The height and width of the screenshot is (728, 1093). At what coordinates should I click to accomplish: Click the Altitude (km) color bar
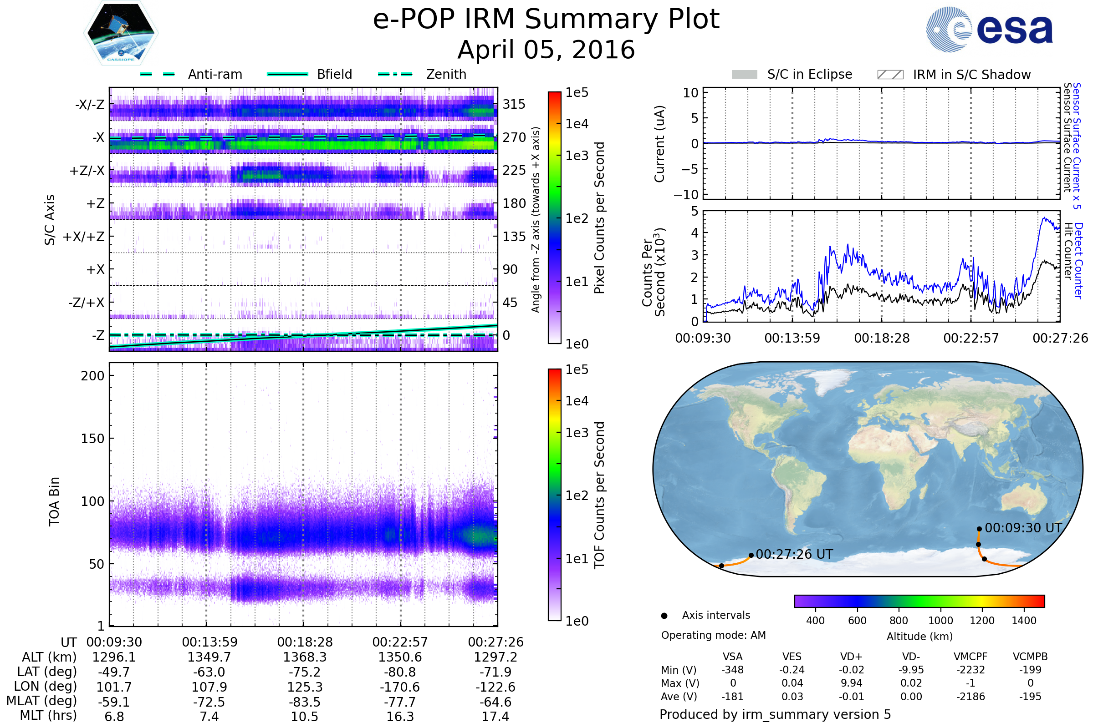point(919,601)
